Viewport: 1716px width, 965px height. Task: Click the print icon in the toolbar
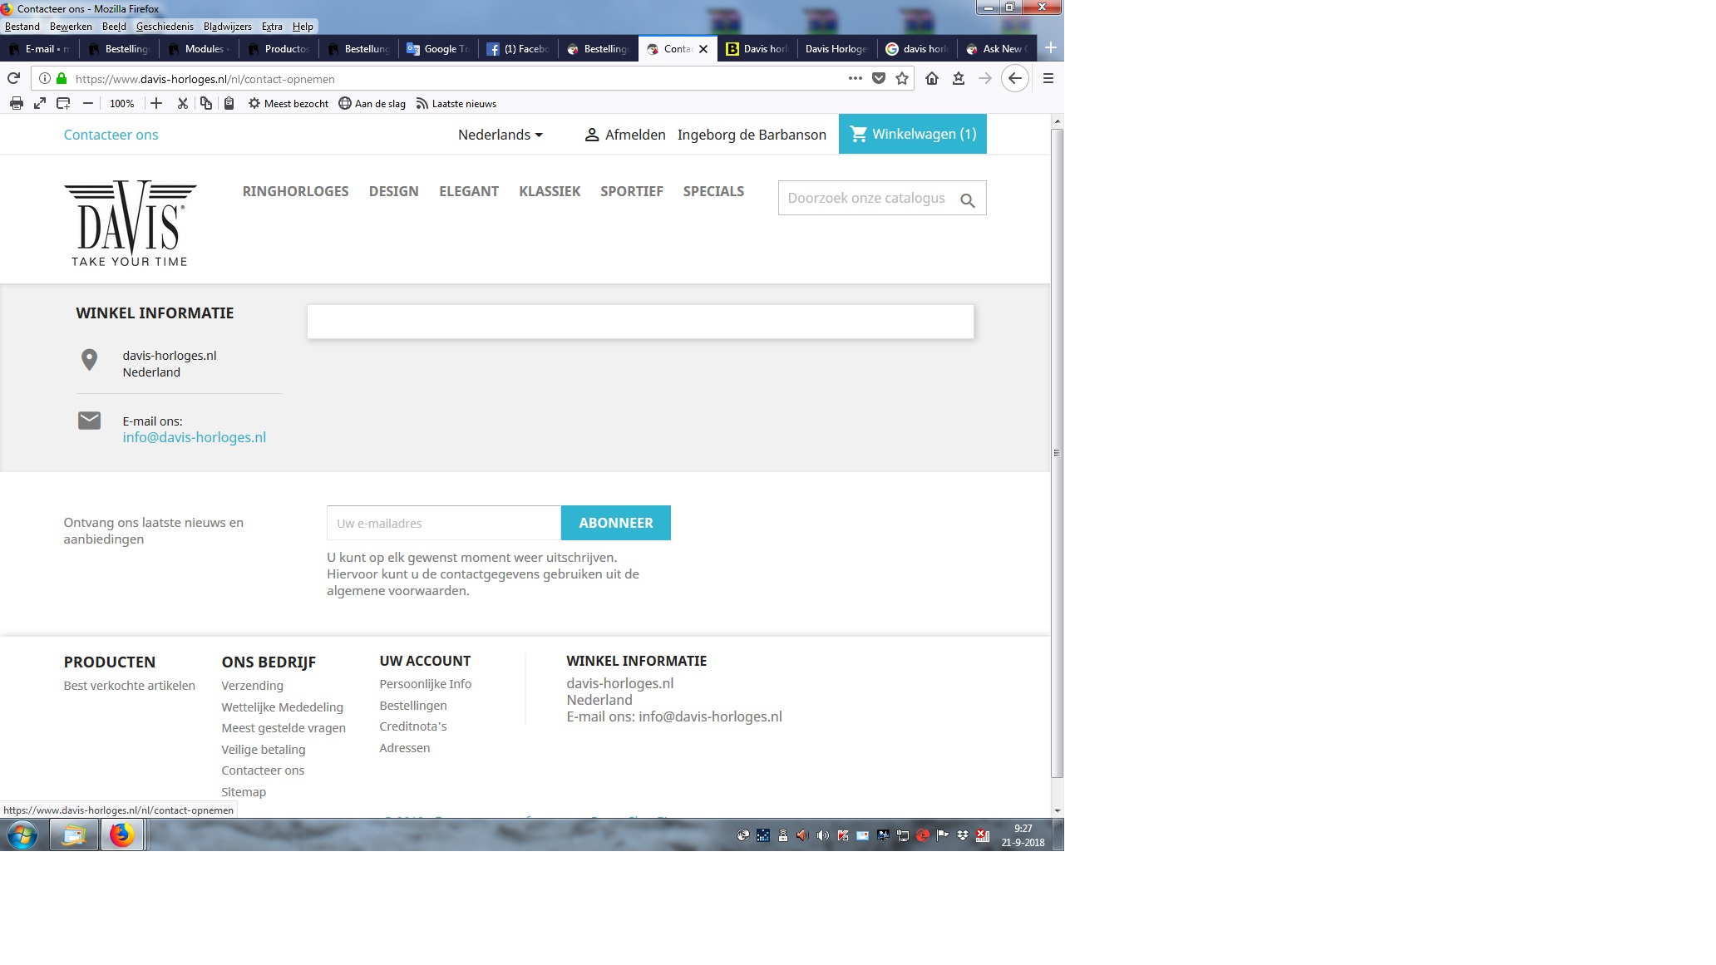click(16, 103)
